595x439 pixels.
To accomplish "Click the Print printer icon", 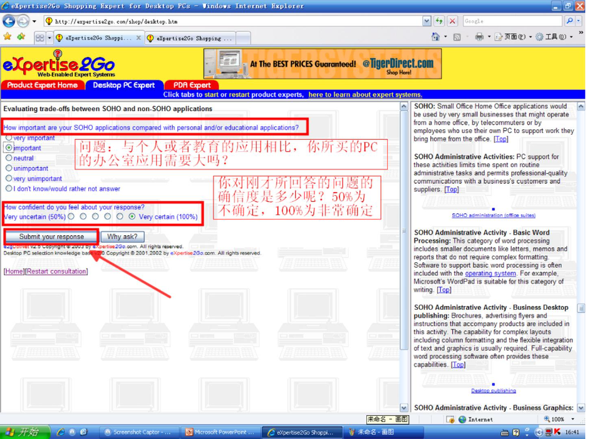I will click(x=479, y=37).
